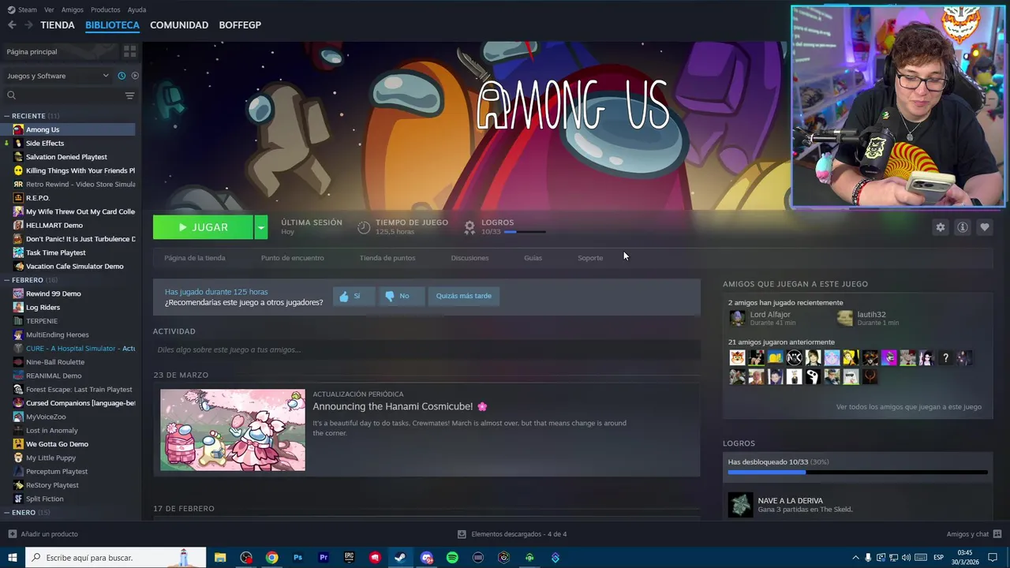
Task: Open Hanami Cosmicube news thumbnail
Action: tap(233, 430)
